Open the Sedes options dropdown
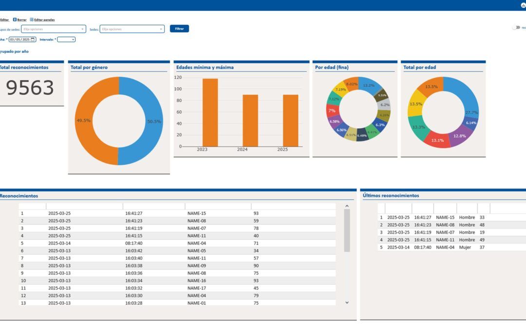 point(132,29)
